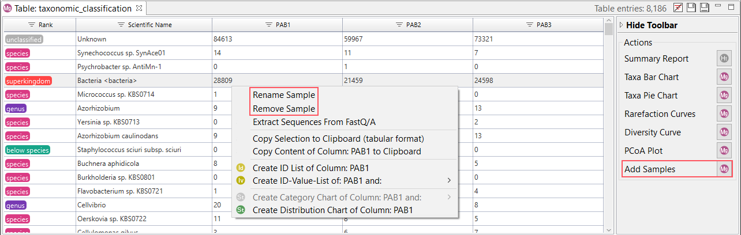The image size is (741, 235).
Task: Click the table's vertical scrollbar up arrow
Action: (x=608, y=22)
